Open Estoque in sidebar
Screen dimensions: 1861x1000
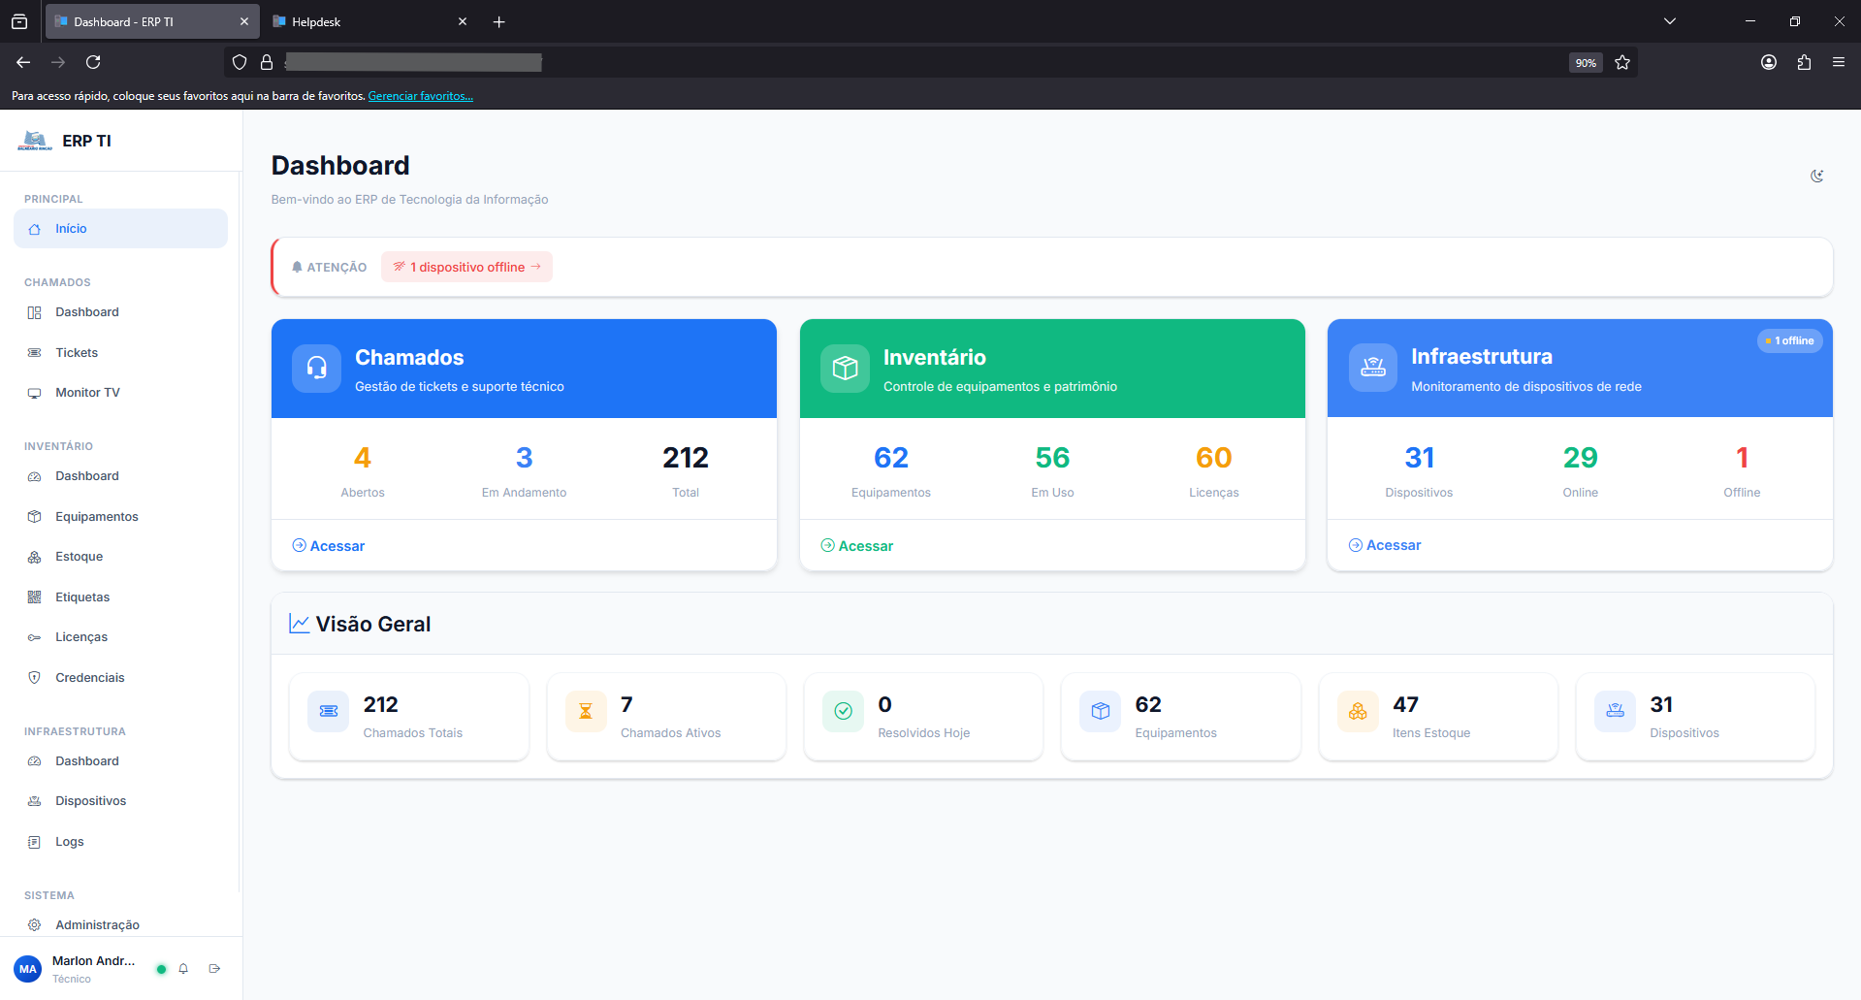click(120, 557)
